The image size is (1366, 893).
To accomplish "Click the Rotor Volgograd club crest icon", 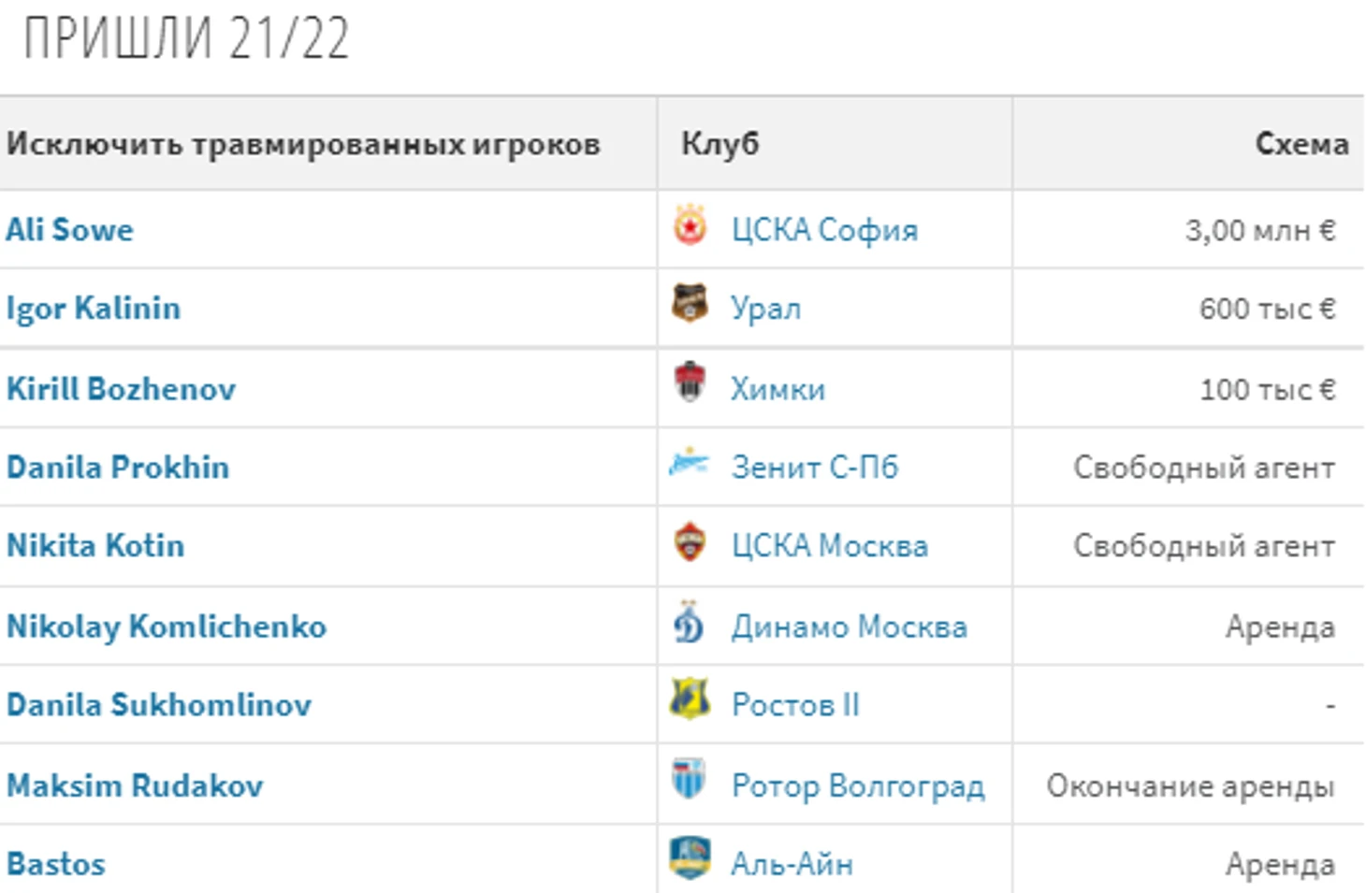I will click(x=690, y=780).
